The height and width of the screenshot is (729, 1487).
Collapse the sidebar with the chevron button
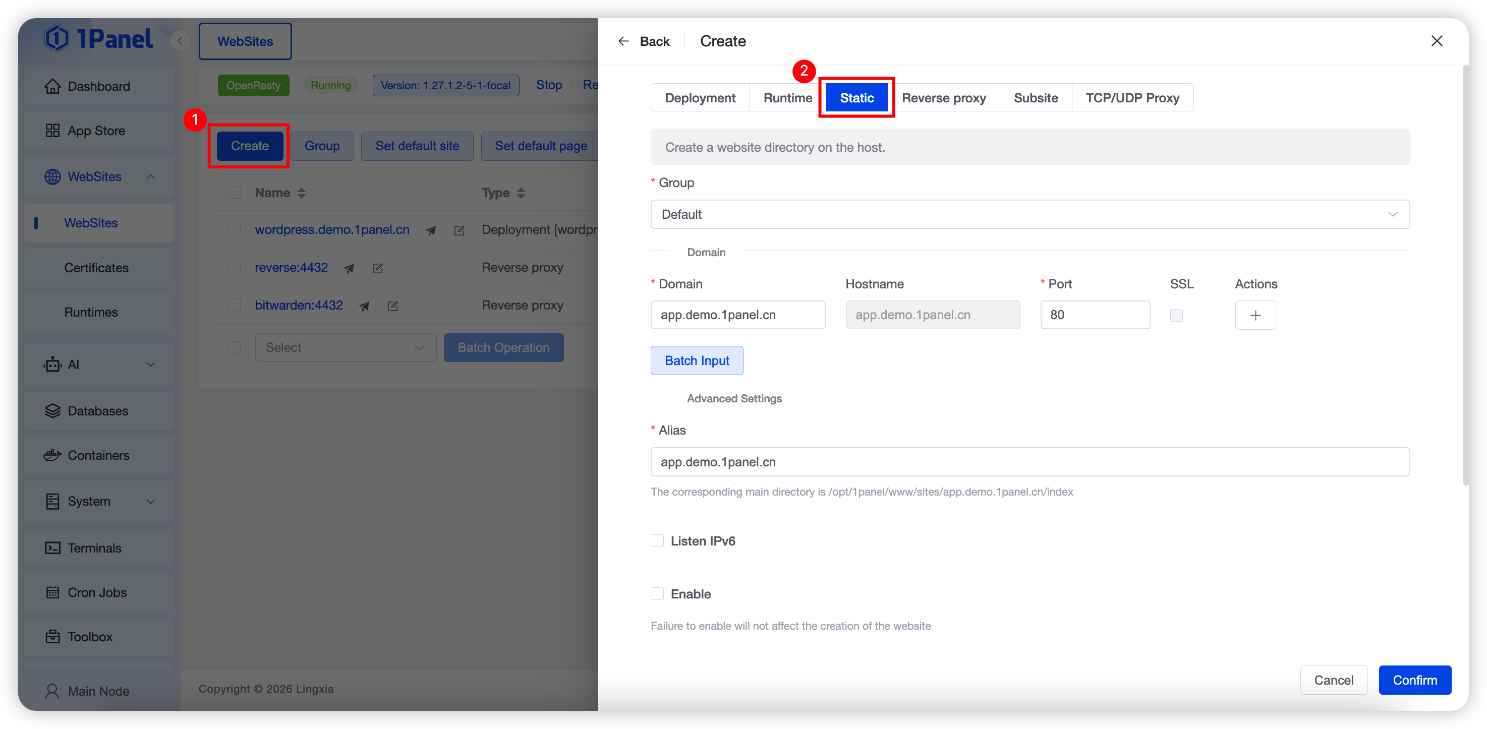(x=180, y=41)
